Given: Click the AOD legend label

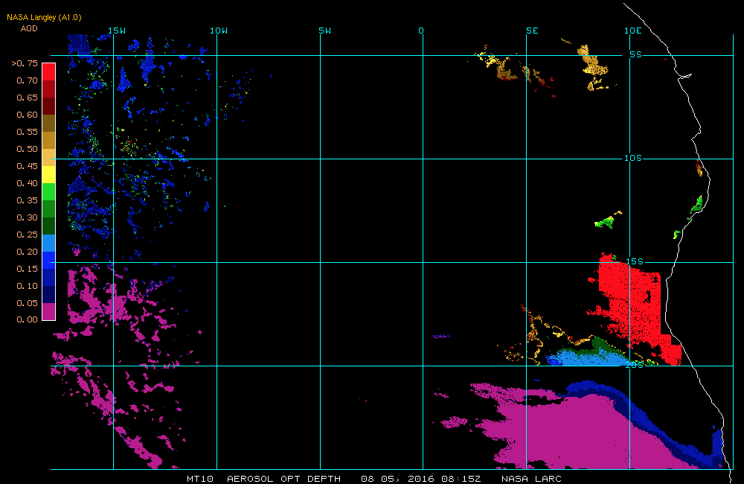Looking at the screenshot, I should pos(29,28).
